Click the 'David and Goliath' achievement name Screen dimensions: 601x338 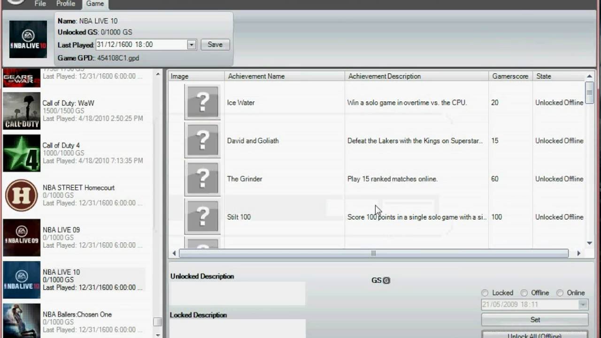click(253, 140)
